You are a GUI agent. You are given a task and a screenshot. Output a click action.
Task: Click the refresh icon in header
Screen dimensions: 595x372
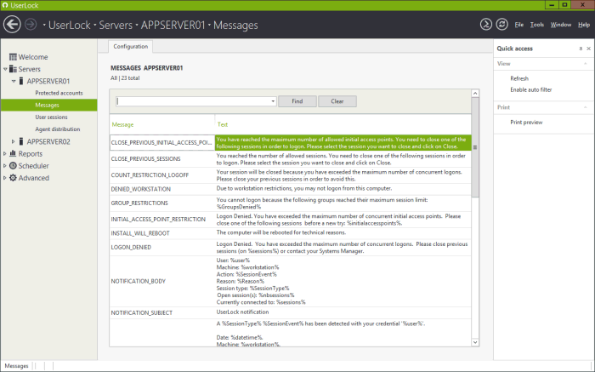(501, 25)
